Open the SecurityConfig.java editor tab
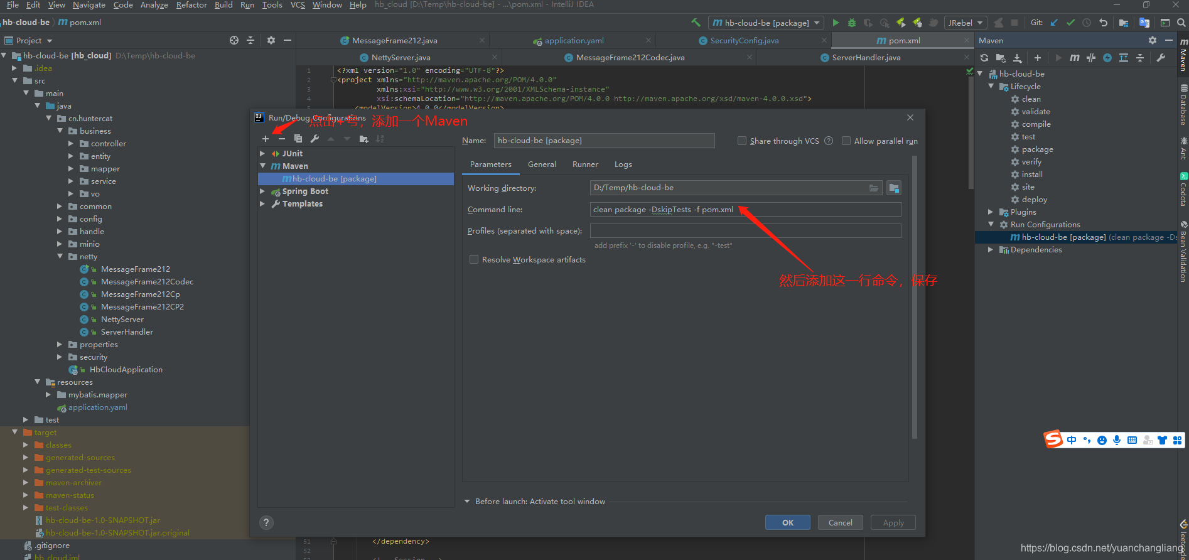This screenshot has height=560, width=1189. click(x=745, y=40)
